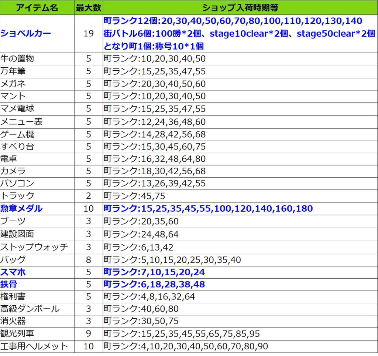
Task: Click the 最大数 column header
Action: (x=88, y=7)
